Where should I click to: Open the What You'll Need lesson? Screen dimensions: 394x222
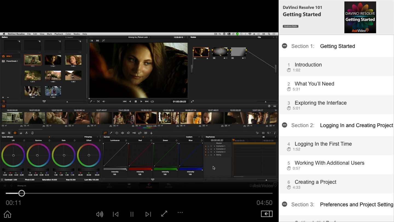pyautogui.click(x=336, y=86)
